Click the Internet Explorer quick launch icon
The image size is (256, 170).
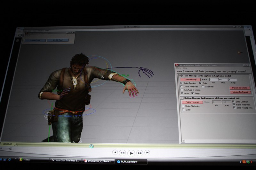click(9, 159)
